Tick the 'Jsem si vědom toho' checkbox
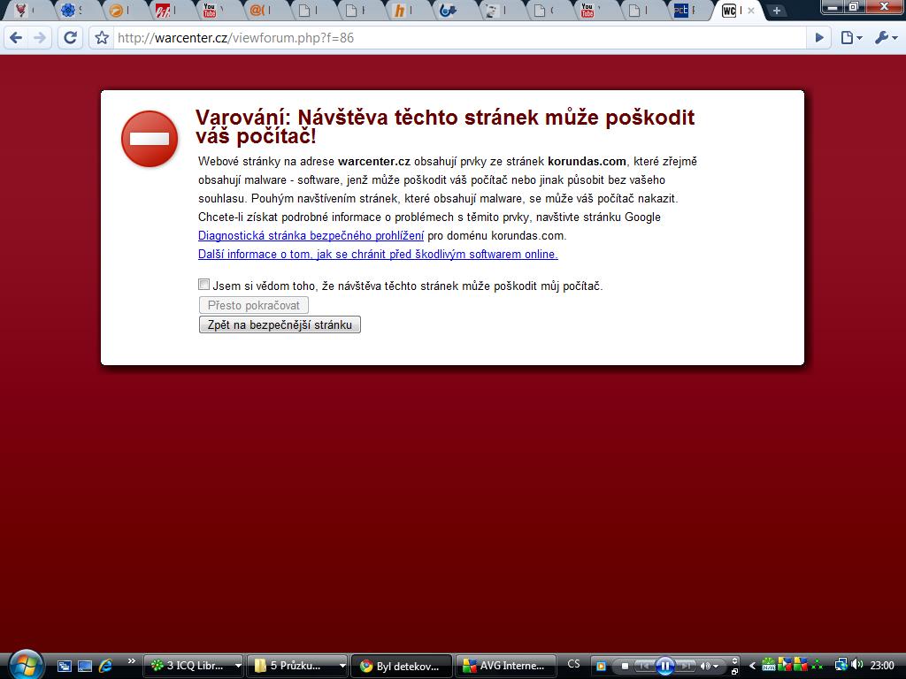 [204, 284]
